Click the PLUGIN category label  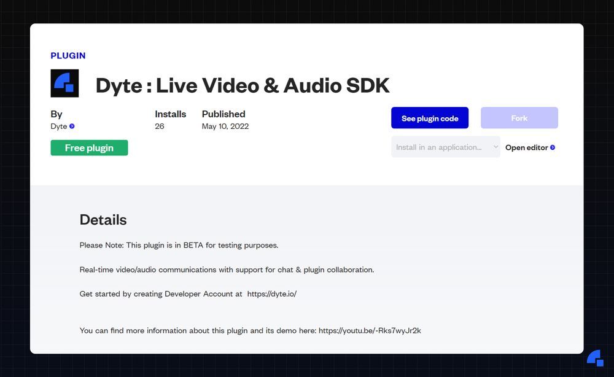click(x=68, y=56)
